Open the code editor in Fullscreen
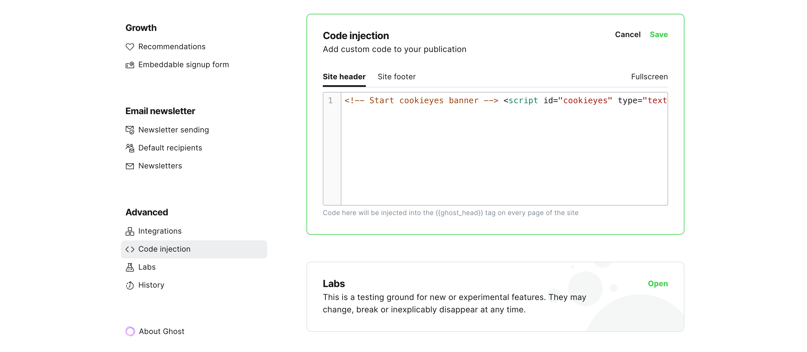 point(649,77)
